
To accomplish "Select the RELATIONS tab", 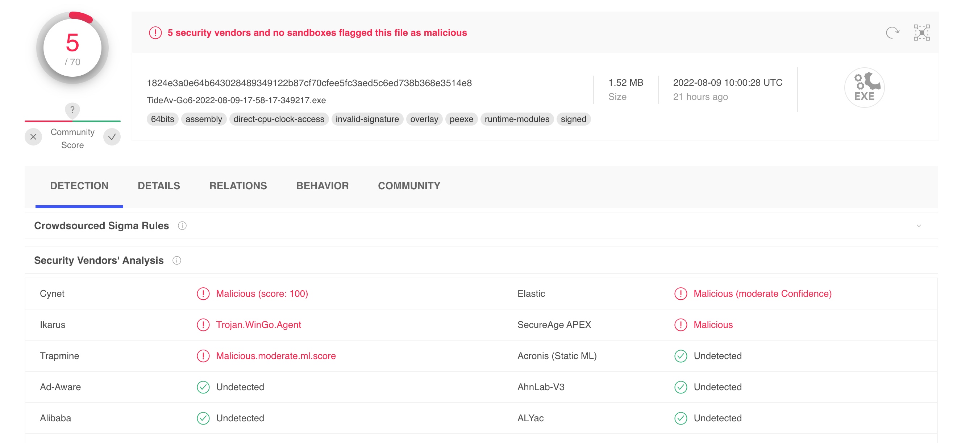I will coord(238,185).
